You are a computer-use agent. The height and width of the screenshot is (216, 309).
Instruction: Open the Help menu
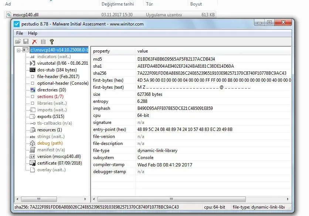coord(33,33)
